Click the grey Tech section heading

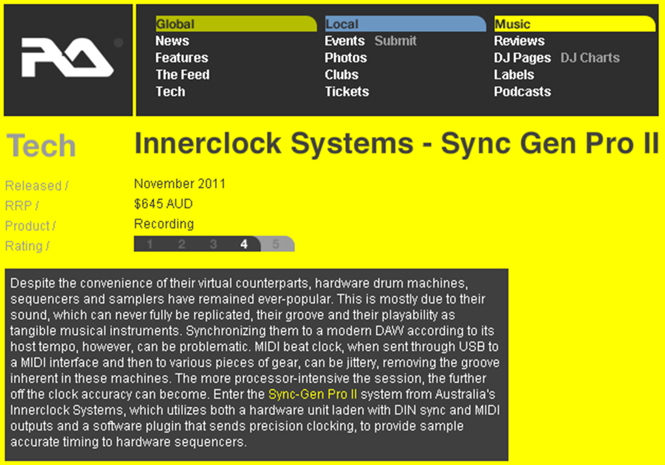(41, 145)
